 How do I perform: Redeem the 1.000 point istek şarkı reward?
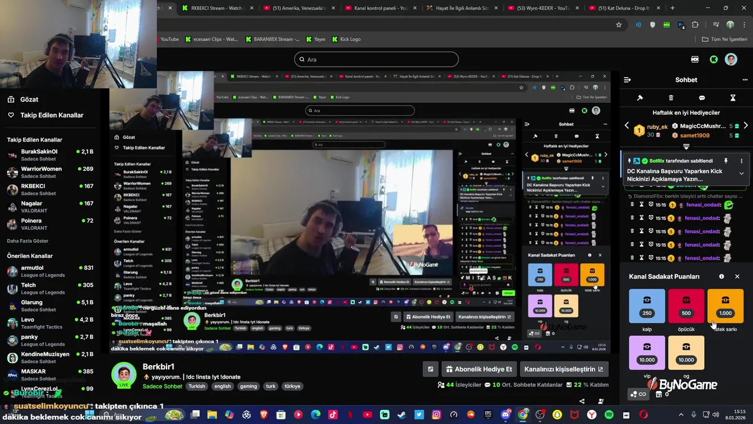[x=725, y=306]
